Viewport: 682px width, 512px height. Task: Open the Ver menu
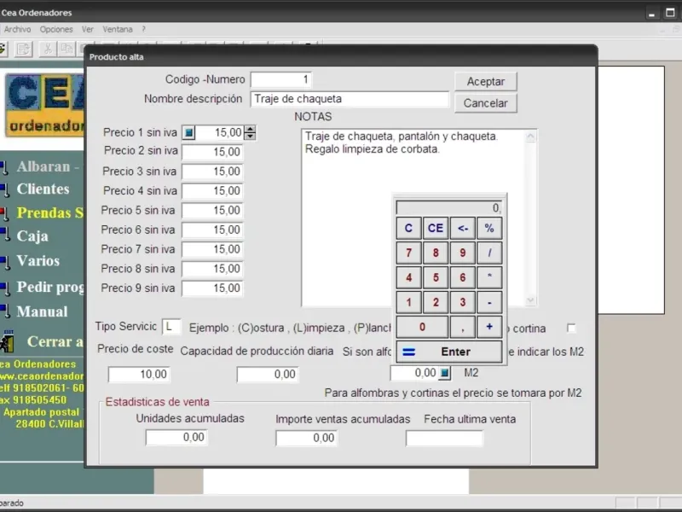point(88,29)
